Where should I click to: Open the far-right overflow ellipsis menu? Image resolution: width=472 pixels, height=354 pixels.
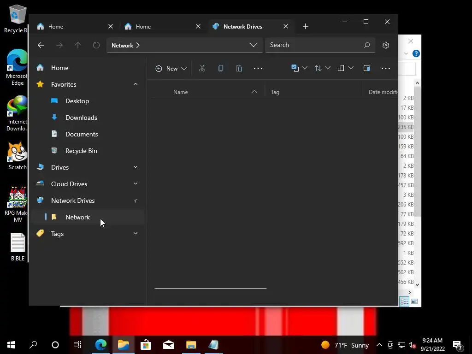click(386, 69)
